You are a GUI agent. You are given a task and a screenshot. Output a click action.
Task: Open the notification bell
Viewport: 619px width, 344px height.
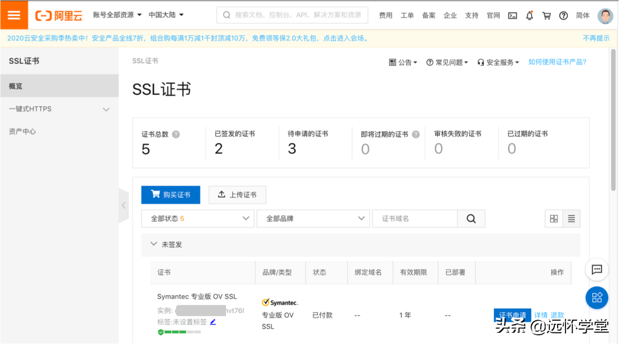(x=530, y=15)
